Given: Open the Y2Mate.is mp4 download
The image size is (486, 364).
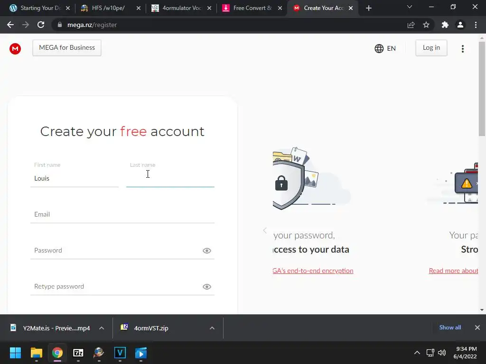Looking at the screenshot, I should [x=50, y=328].
